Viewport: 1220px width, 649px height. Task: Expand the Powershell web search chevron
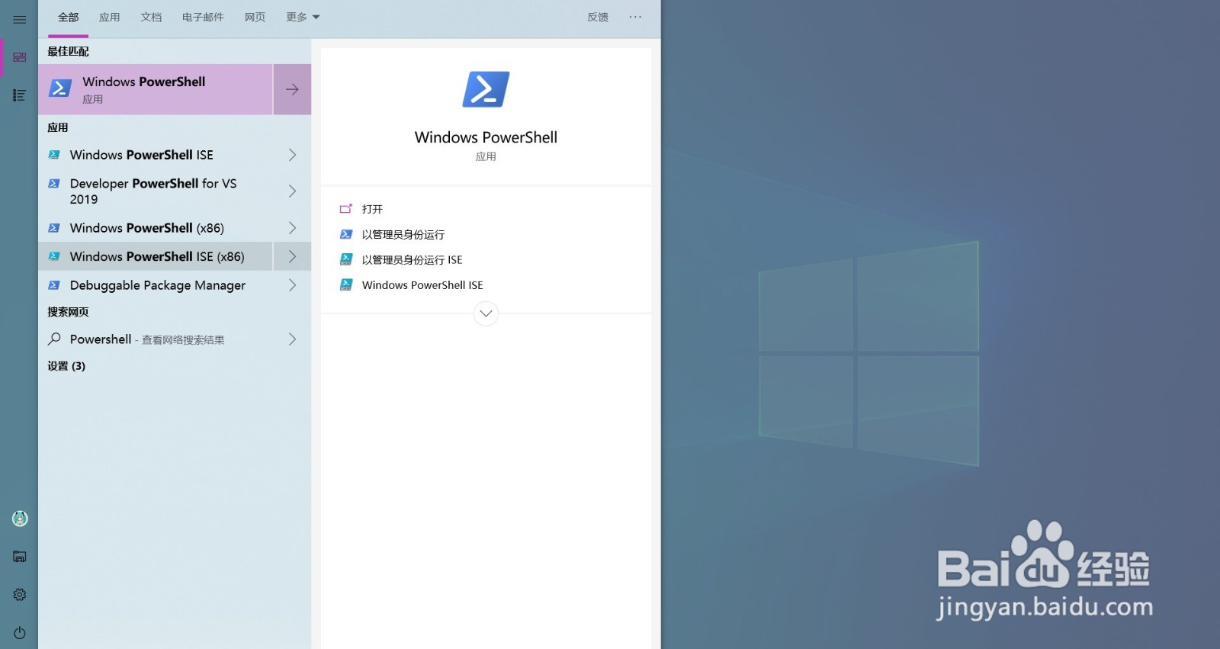coord(292,339)
